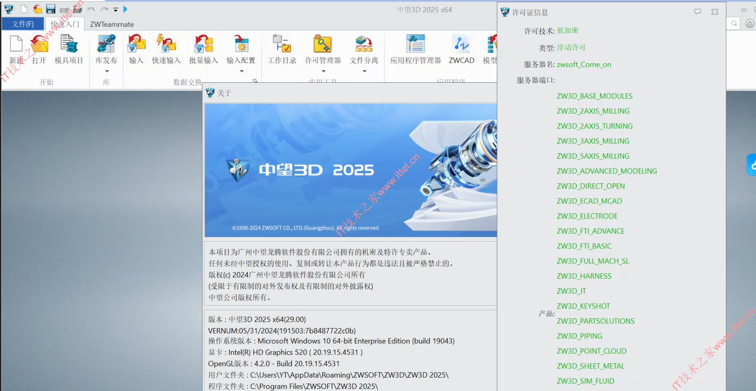Viewport: 756px width, 391px height.
Task: Click the blue play arrow icon
Action: coord(125,9)
